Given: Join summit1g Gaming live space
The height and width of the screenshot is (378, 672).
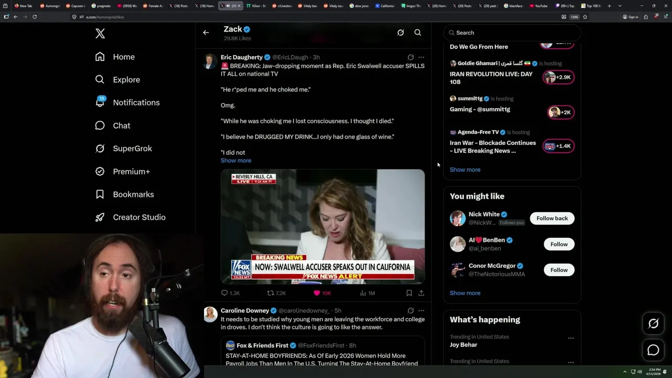Looking at the screenshot, I should coord(561,112).
